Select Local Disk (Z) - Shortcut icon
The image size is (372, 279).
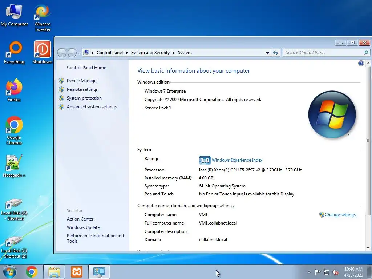point(14,209)
